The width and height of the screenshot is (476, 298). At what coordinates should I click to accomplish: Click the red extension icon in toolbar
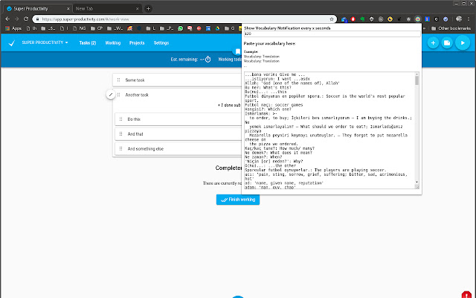pos(353,19)
